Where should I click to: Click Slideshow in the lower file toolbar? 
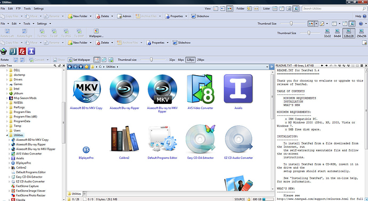(182, 43)
